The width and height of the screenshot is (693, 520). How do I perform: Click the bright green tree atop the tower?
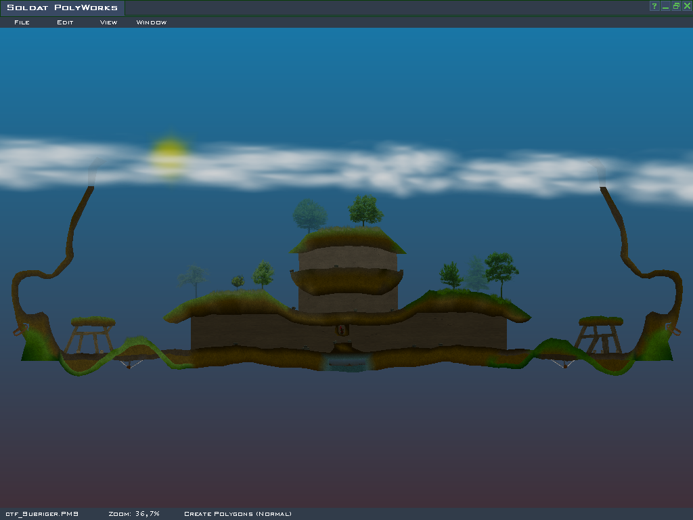pos(365,210)
